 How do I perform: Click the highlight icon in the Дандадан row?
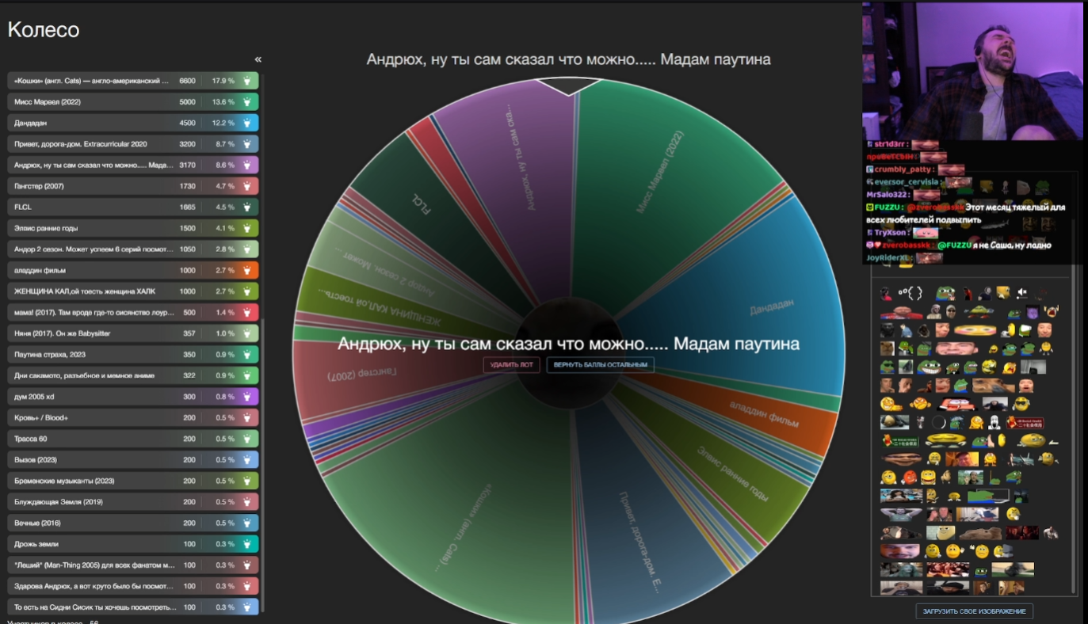tap(247, 123)
